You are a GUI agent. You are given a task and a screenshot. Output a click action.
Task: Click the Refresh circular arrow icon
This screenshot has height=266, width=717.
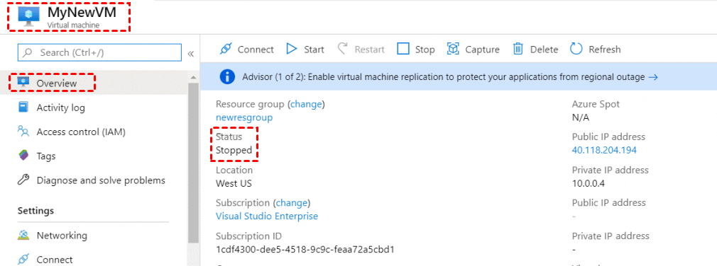pyautogui.click(x=576, y=49)
